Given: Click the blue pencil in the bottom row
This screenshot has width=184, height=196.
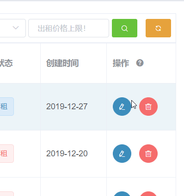Looking at the screenshot, I should click(x=122, y=194).
